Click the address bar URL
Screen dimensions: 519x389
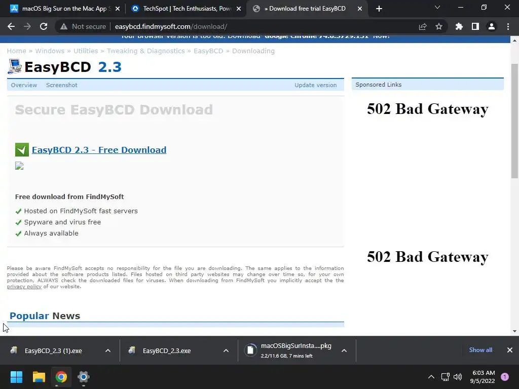(x=171, y=26)
